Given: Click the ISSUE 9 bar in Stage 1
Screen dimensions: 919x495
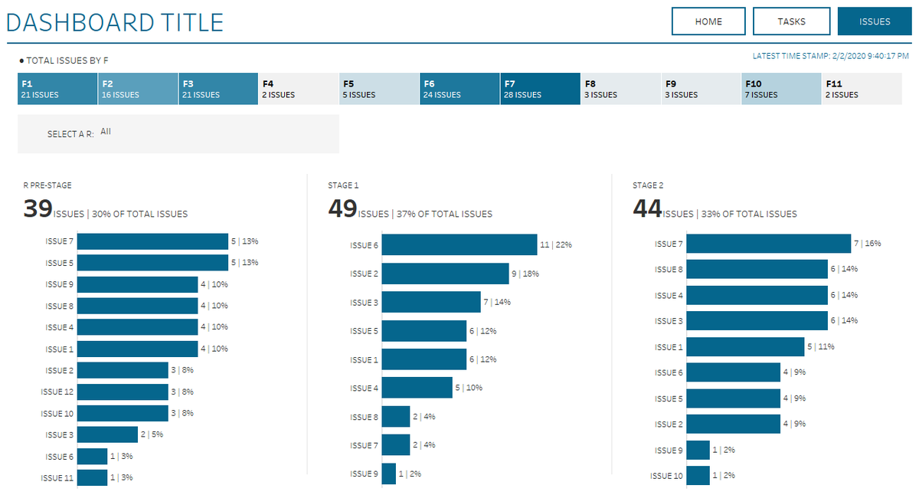Looking at the screenshot, I should tap(389, 474).
